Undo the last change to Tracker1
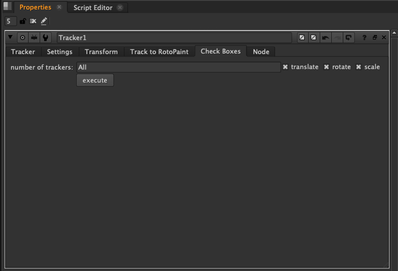This screenshot has height=271, width=398. pyautogui.click(x=325, y=38)
